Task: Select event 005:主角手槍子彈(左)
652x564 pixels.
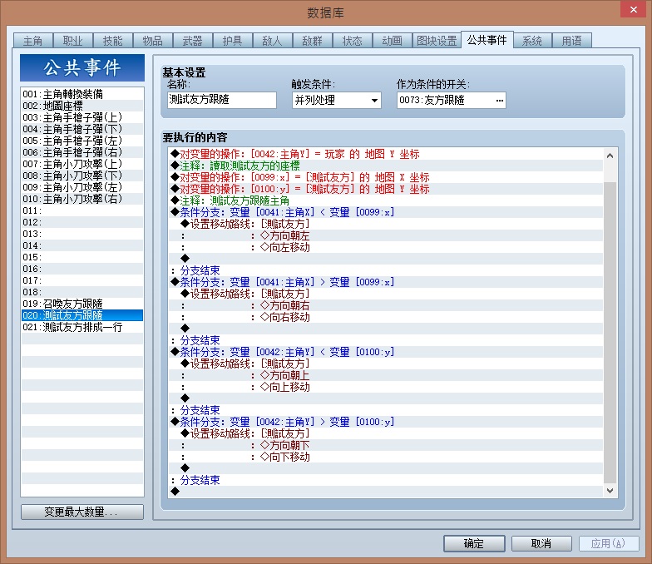Action: click(82, 141)
